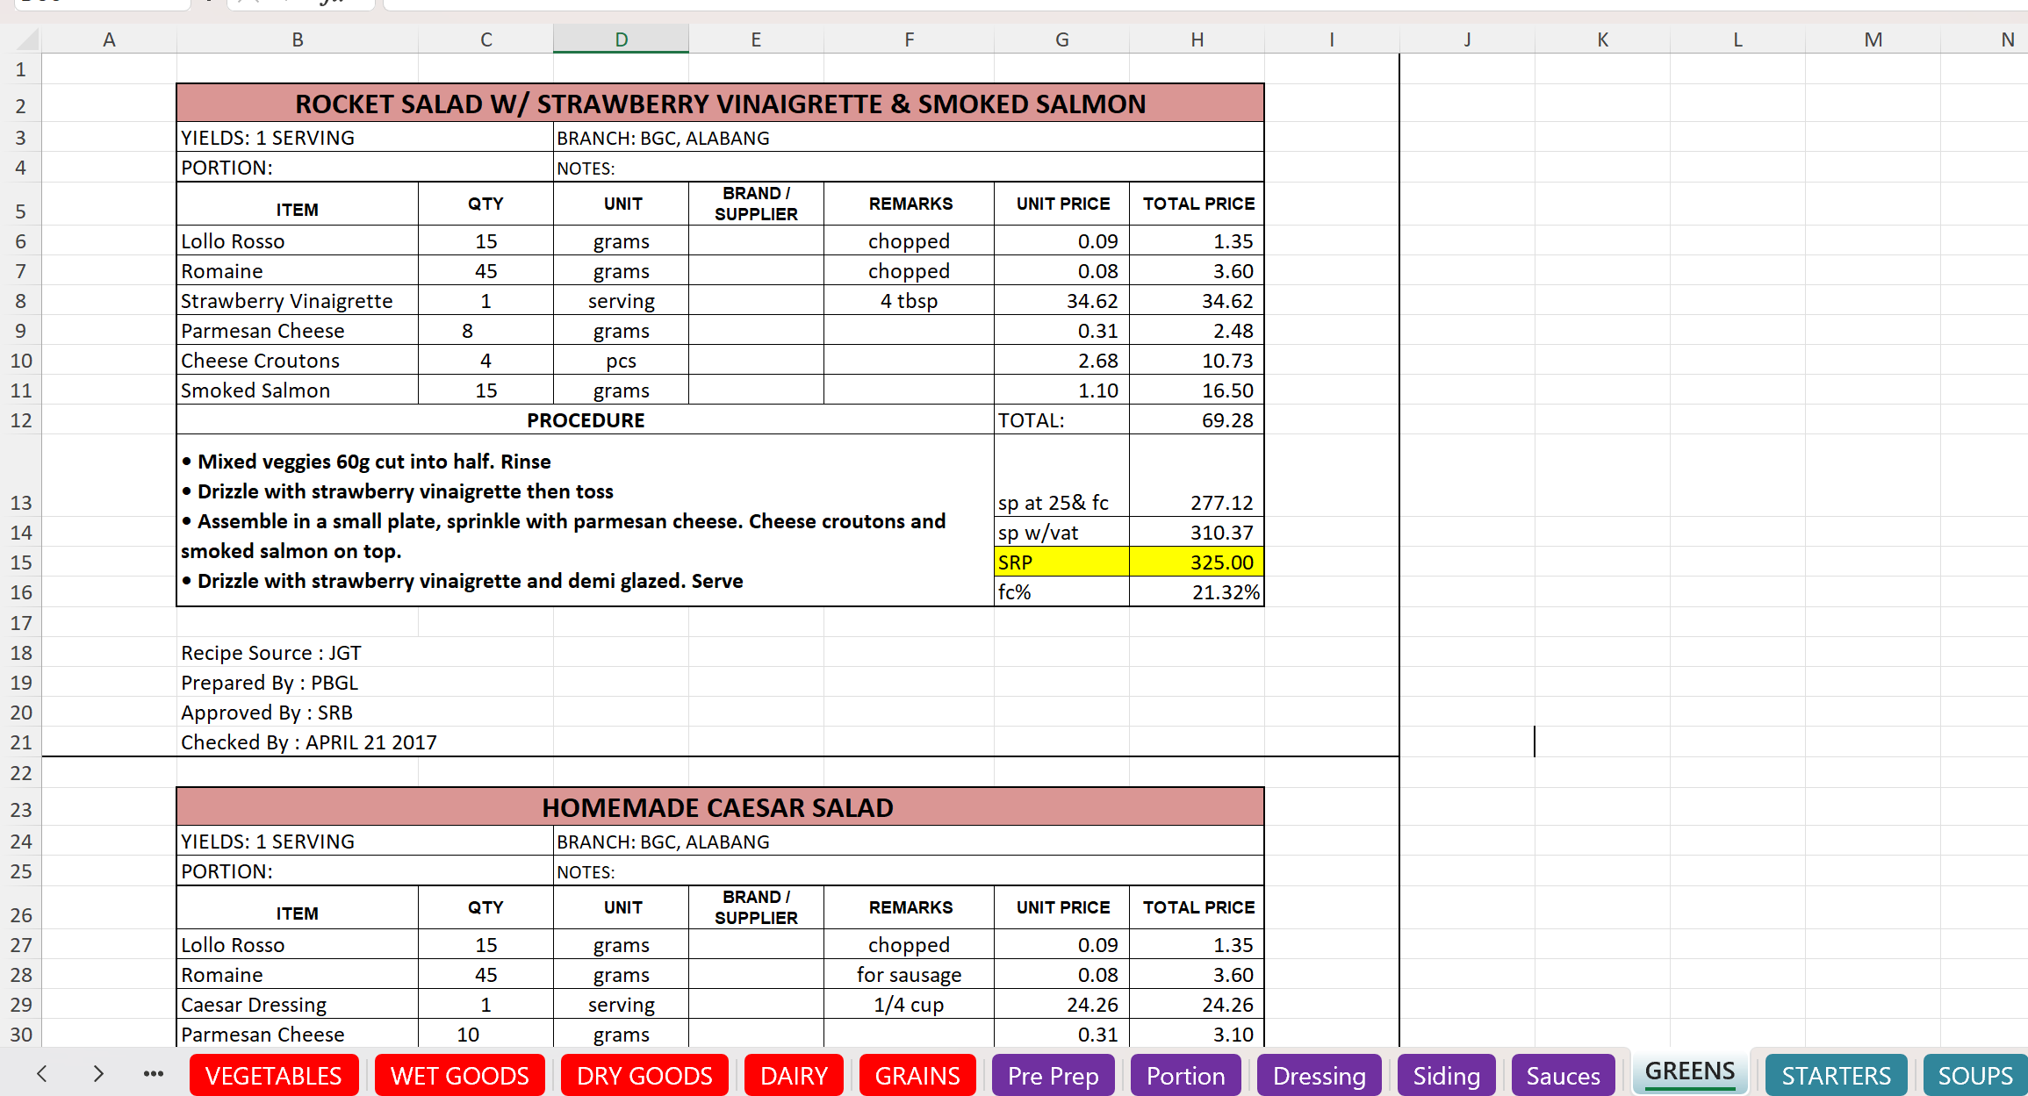
Task: Open the SOUPS sheet tab
Action: (1974, 1076)
